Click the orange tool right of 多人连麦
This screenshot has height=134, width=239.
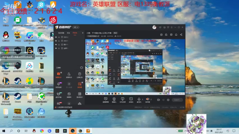79,85
